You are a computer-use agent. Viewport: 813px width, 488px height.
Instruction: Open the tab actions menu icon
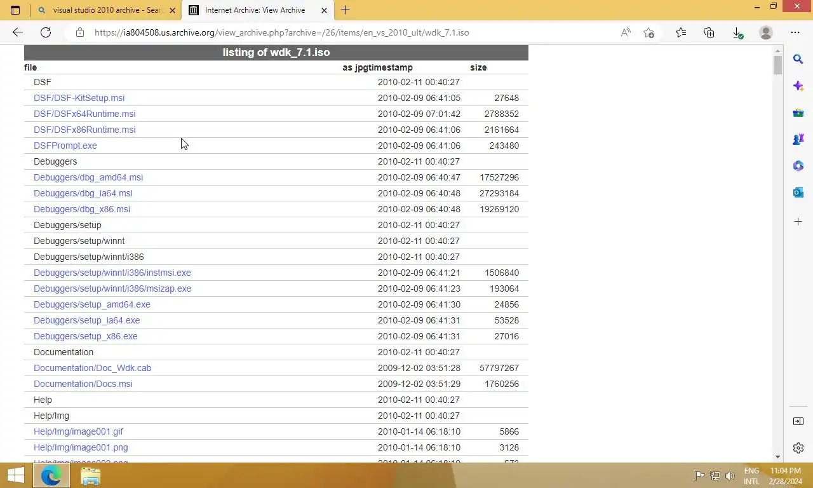coord(15,10)
